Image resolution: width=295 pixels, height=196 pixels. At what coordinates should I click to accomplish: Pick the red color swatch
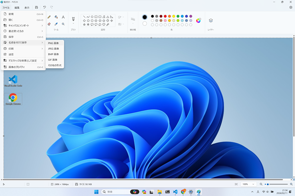point(166,16)
